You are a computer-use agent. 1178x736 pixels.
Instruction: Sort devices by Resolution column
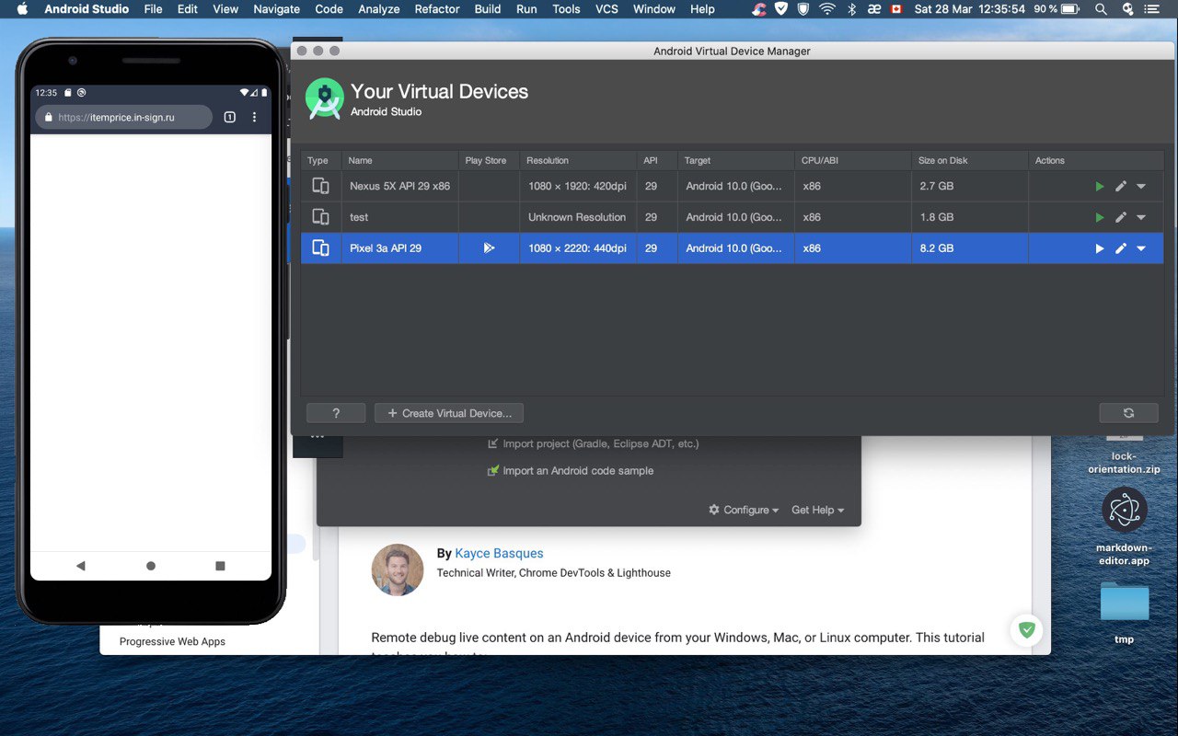[x=578, y=160]
